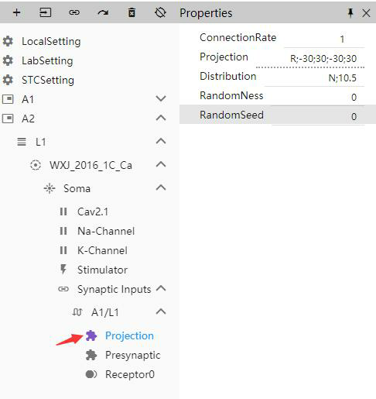Collapse the A2 node chevron
This screenshot has width=376, height=399.
click(x=161, y=118)
